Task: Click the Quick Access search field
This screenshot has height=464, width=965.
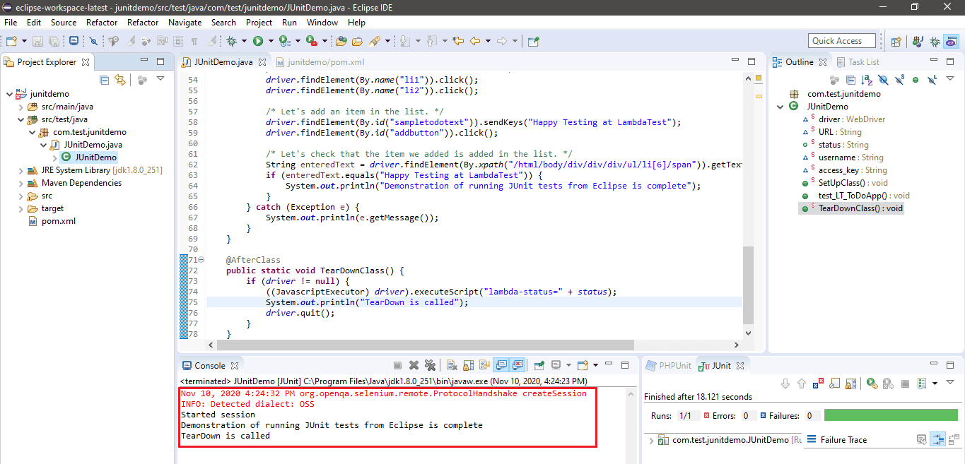Action: (x=841, y=41)
